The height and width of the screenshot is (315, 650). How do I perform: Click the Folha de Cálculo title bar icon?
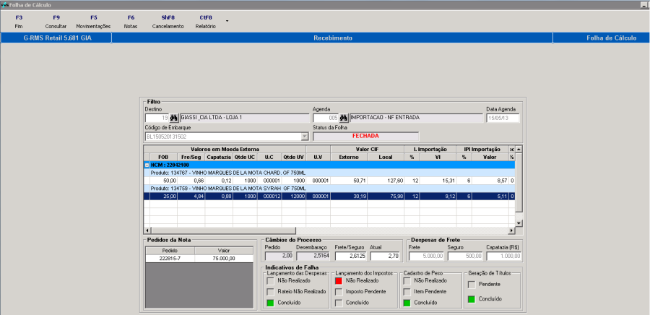pos(4,4)
